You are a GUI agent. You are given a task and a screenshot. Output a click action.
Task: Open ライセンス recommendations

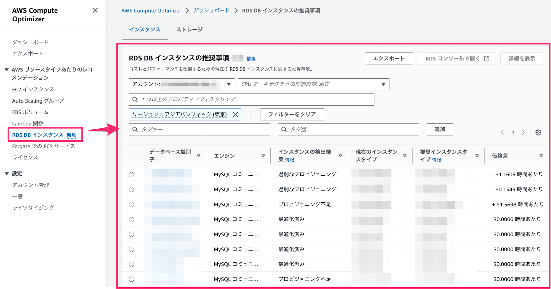tap(25, 158)
